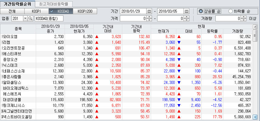Viewport: 260px width, 121px height.
Task: Choose the KOSPI market button
Action: pos(36,11)
